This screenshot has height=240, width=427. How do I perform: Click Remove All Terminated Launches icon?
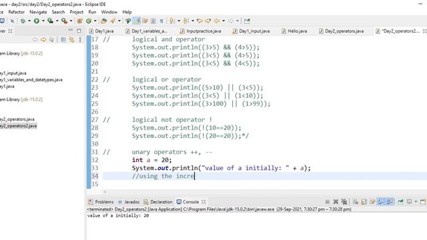[x=344, y=201]
